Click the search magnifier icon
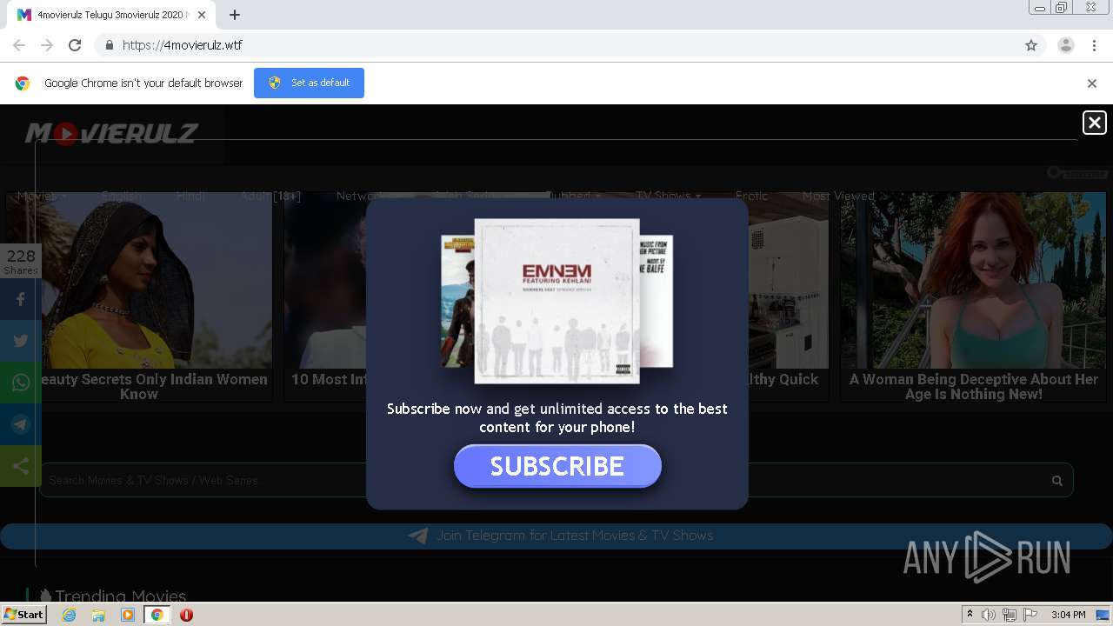The width and height of the screenshot is (1113, 626). tap(1057, 480)
